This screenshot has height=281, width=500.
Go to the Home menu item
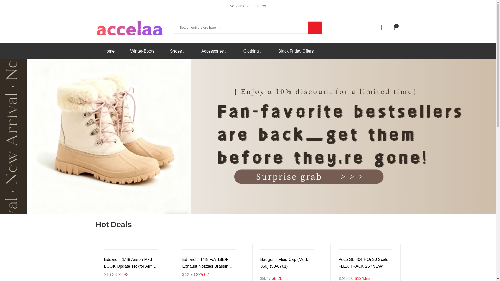tap(109, 51)
